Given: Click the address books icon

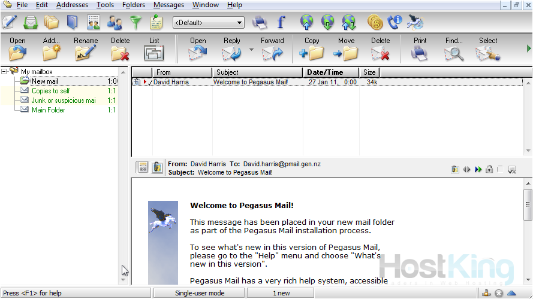Looking at the screenshot, I should [72, 23].
